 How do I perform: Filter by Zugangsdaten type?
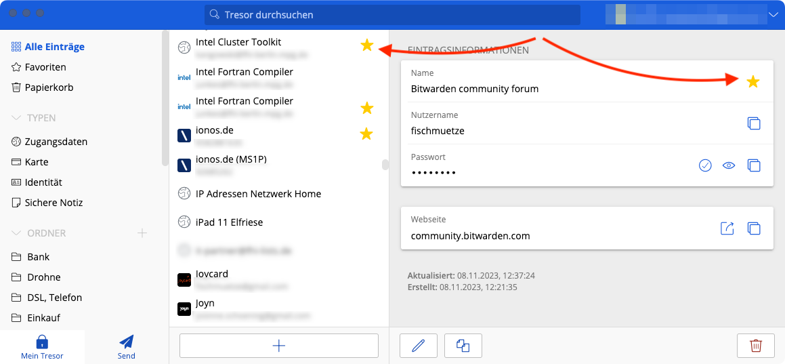pos(49,142)
